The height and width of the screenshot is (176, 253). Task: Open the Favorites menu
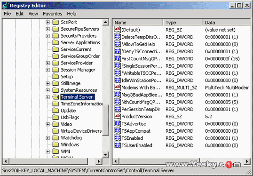pos(53,14)
